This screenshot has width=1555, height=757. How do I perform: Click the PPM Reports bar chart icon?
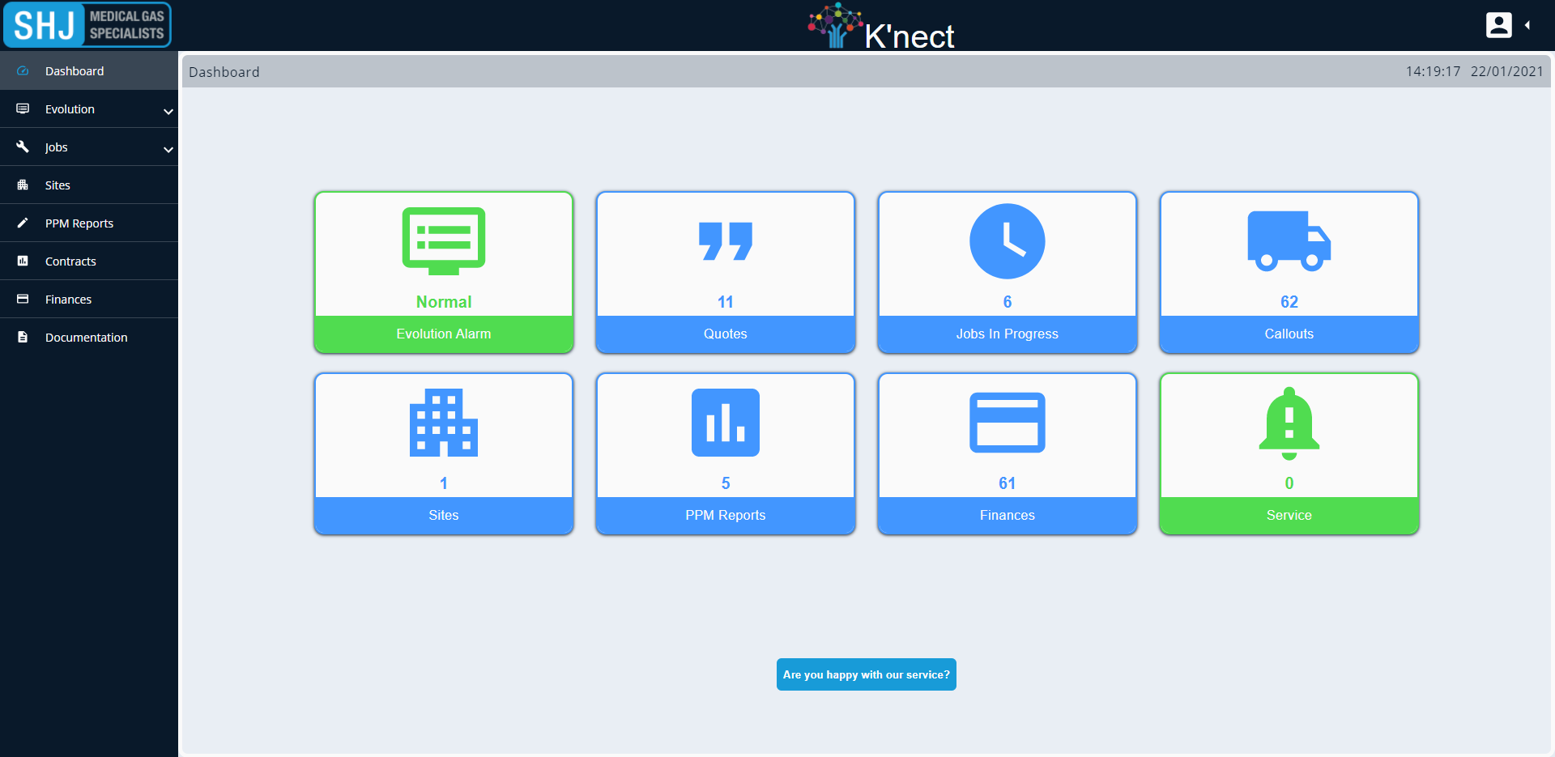pyautogui.click(x=726, y=423)
